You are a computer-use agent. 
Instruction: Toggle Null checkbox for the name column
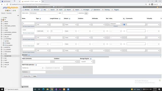(x=107, y=31)
